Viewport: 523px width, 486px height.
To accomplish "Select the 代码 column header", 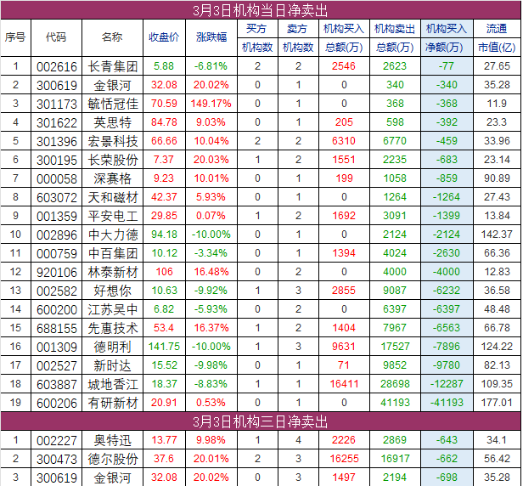I will click(56, 37).
